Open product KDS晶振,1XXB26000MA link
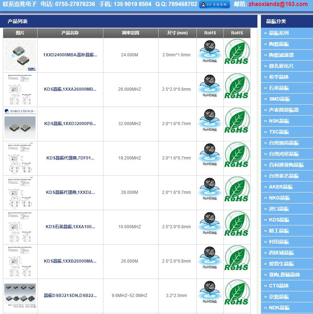The width and height of the screenshot is (313, 314). [x=70, y=261]
